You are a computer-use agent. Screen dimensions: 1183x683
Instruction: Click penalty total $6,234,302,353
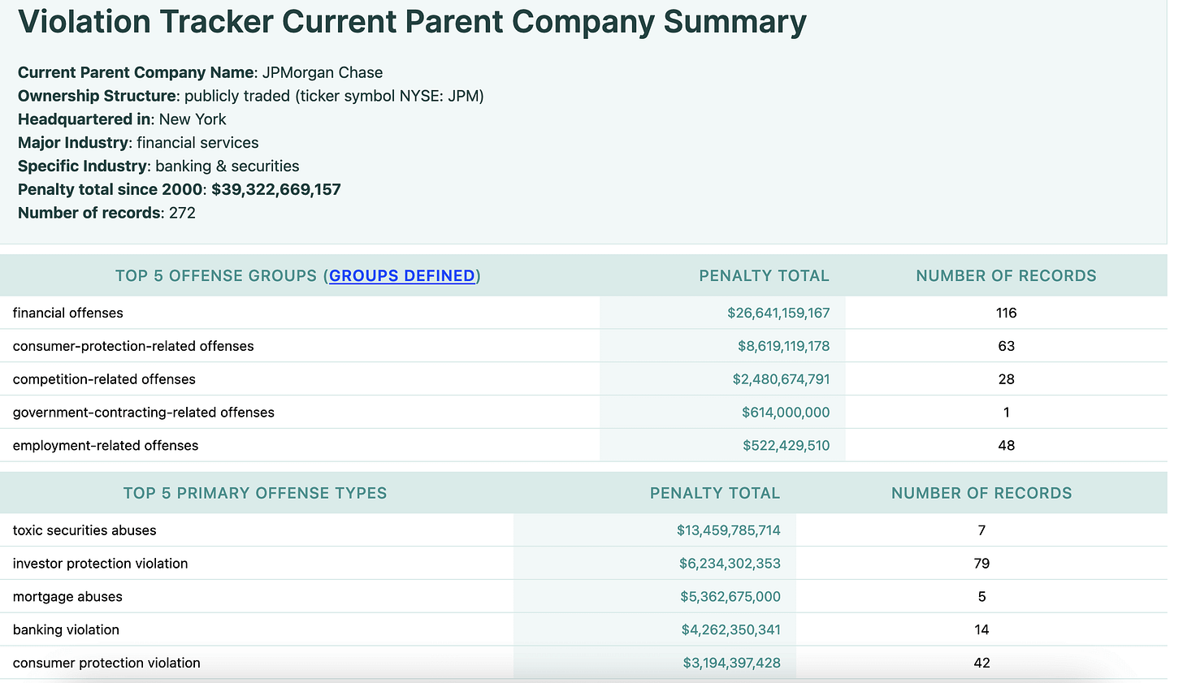tap(730, 564)
